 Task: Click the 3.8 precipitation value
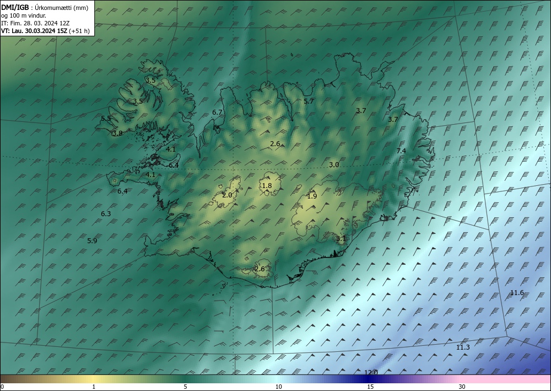pyautogui.click(x=117, y=133)
